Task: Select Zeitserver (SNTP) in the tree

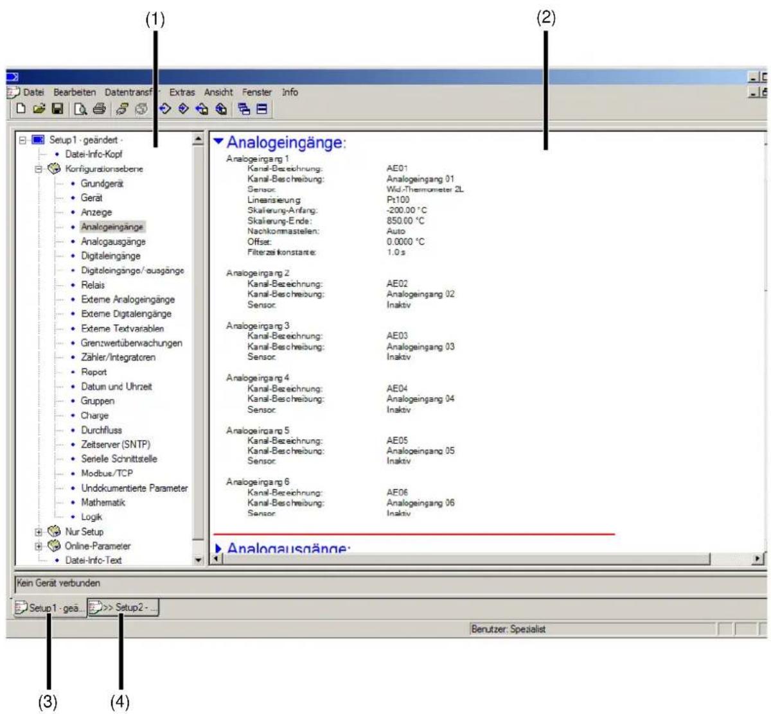Action: 116,444
